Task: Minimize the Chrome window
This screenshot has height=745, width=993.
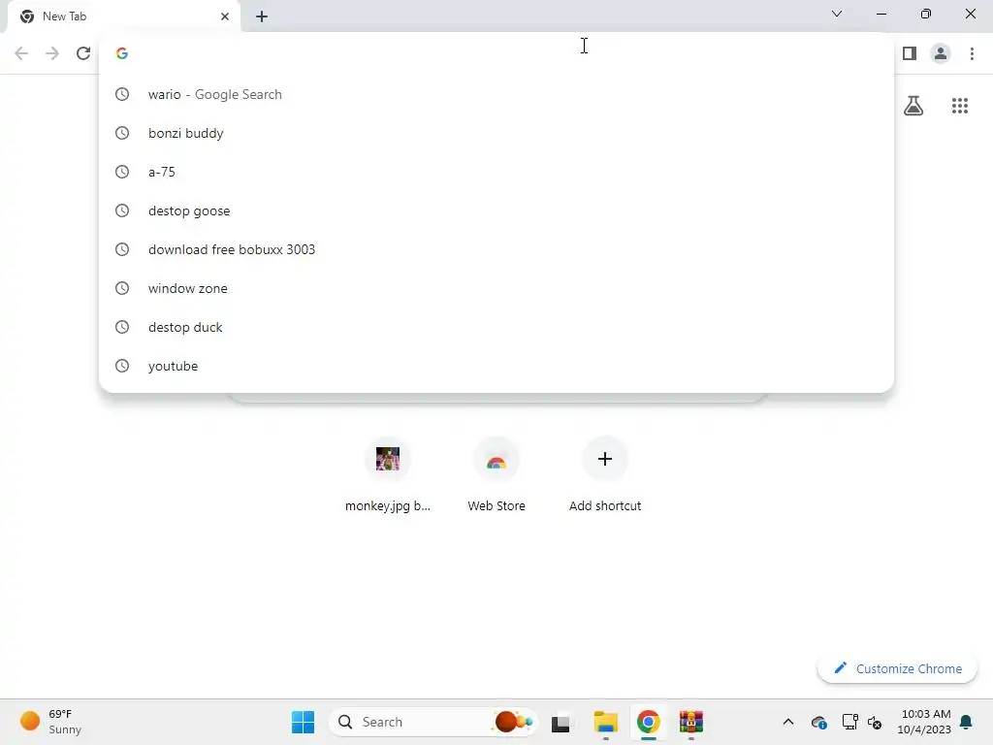Action: (881, 14)
